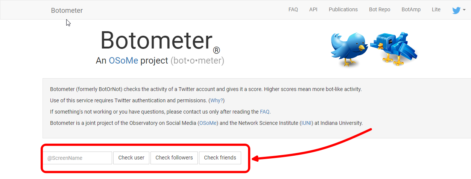Go to the Publications page
471x179 pixels.
343,10
